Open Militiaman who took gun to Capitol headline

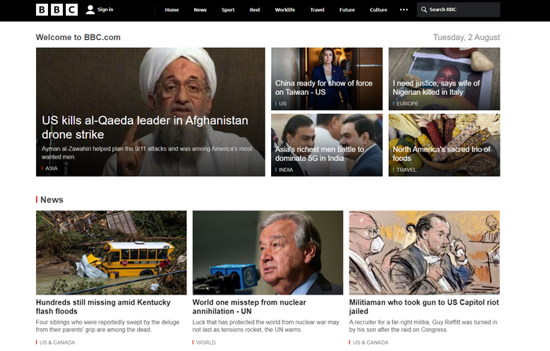pos(423,307)
